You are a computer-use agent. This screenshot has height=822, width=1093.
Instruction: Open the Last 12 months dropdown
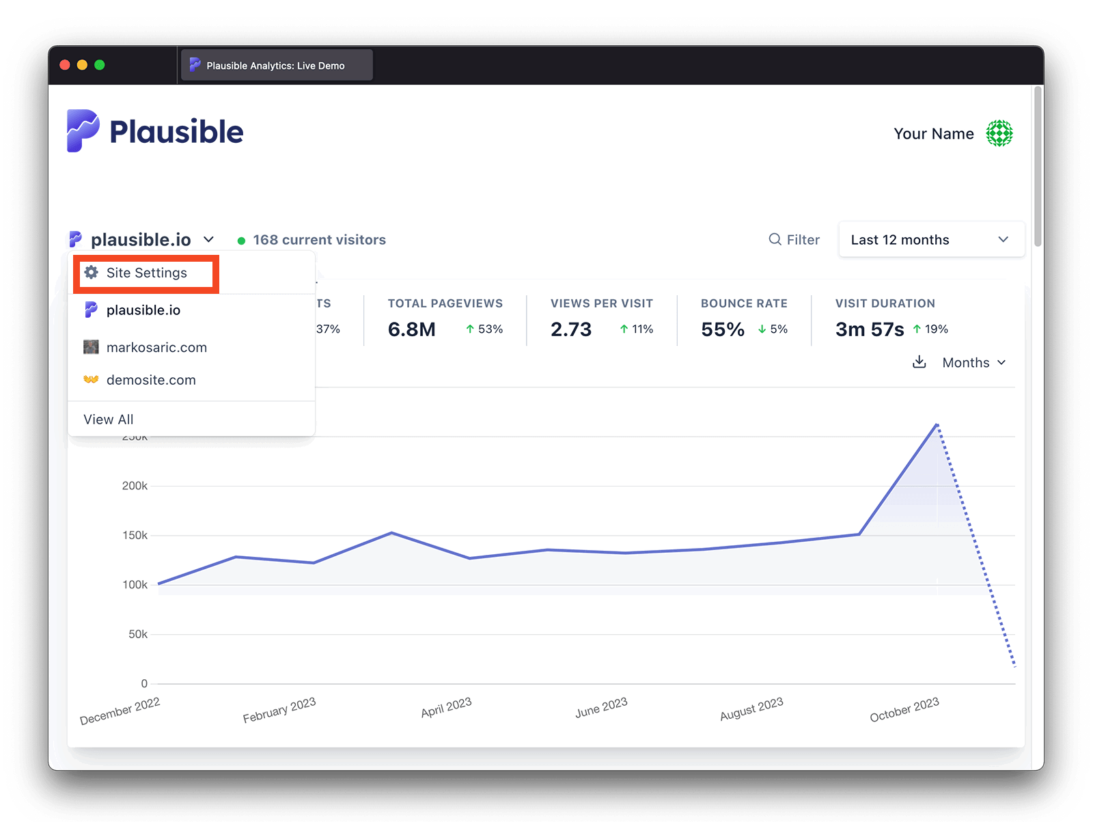[930, 239]
